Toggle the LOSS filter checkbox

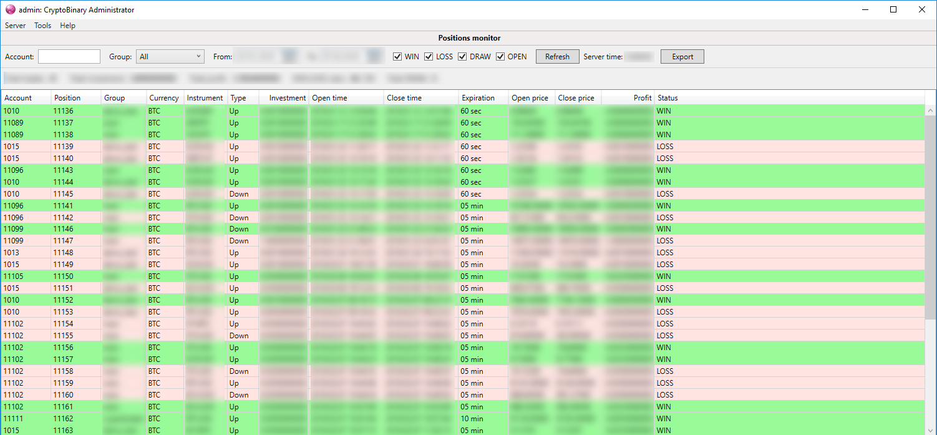tap(429, 57)
